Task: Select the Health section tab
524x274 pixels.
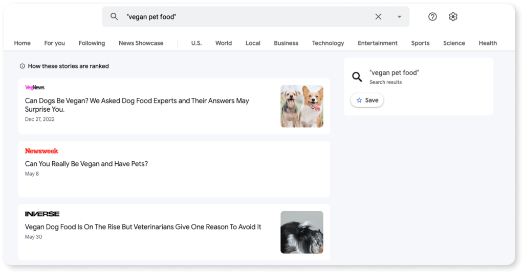Action: (x=487, y=43)
